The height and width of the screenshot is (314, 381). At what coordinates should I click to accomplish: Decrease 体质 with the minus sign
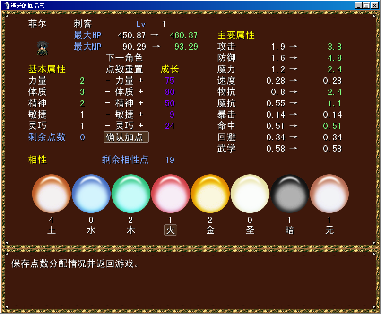[108, 92]
